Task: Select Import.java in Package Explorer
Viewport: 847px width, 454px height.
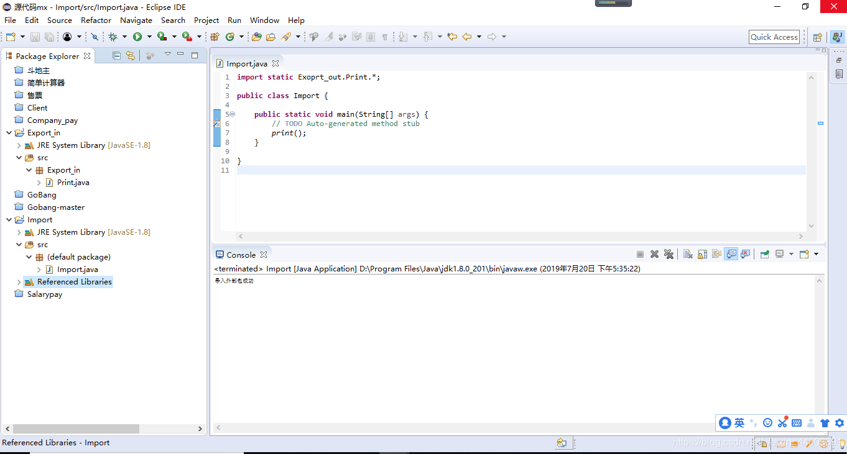Action: point(77,270)
